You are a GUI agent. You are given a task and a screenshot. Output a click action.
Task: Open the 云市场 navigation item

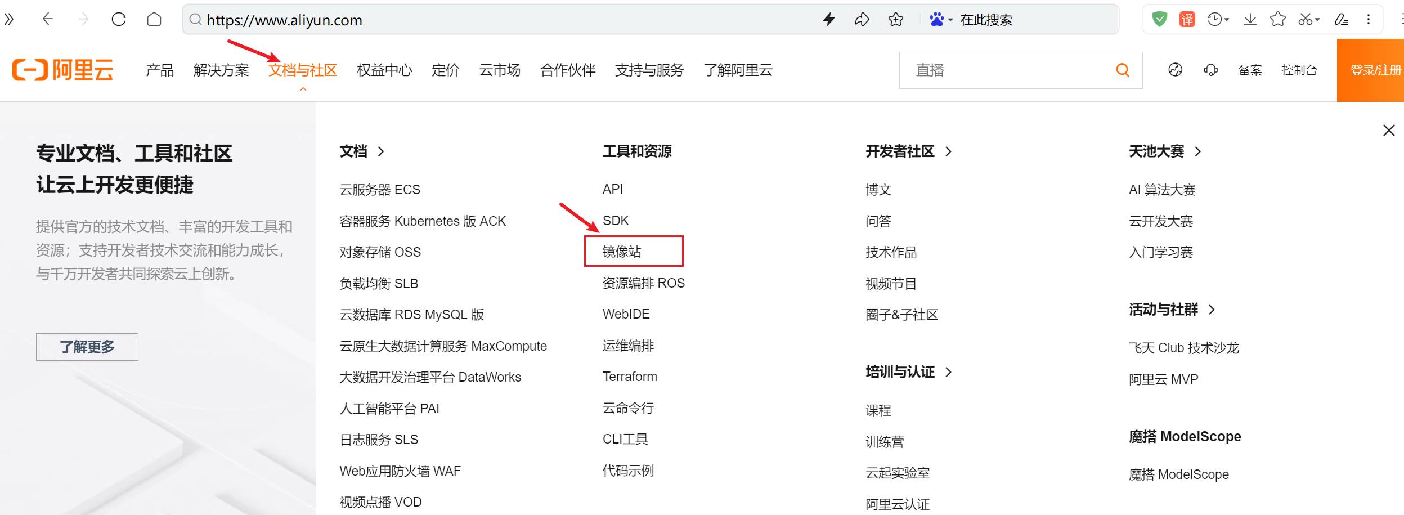click(x=500, y=70)
